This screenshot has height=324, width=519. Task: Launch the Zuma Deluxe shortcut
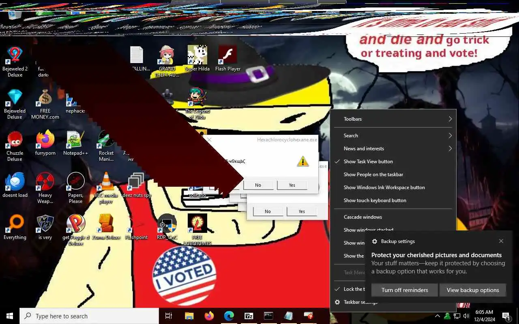point(106,228)
